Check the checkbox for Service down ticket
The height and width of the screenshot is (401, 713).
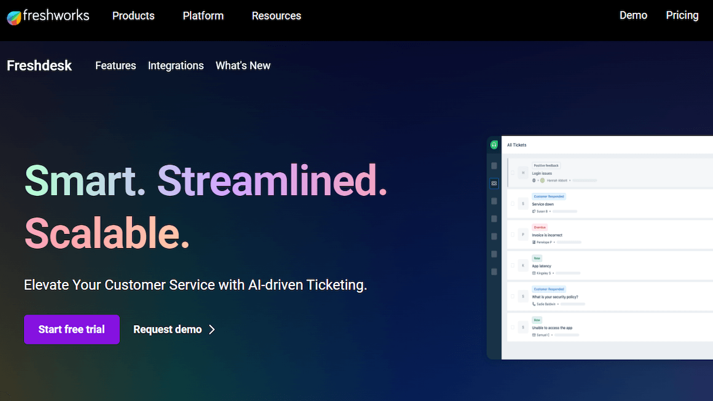click(x=513, y=204)
